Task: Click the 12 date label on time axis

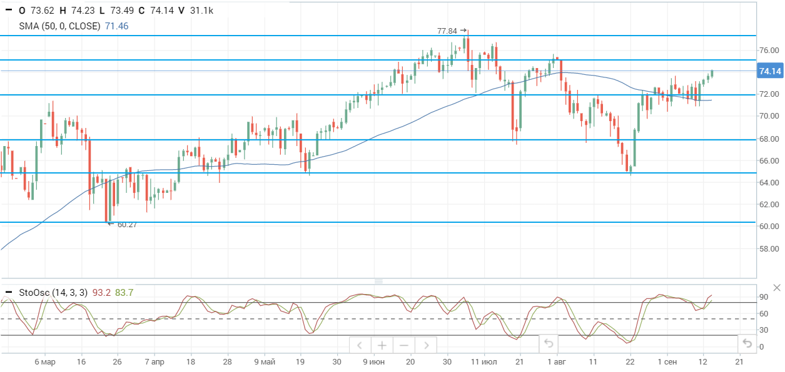Action: [x=703, y=362]
